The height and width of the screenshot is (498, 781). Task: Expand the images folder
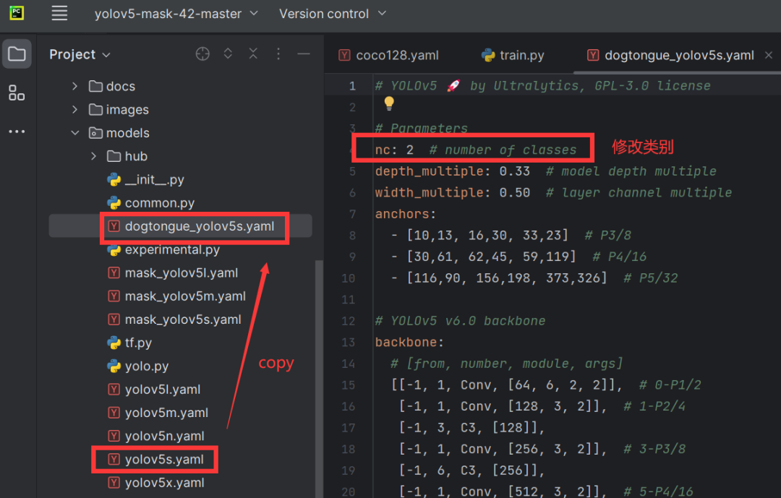coord(74,110)
